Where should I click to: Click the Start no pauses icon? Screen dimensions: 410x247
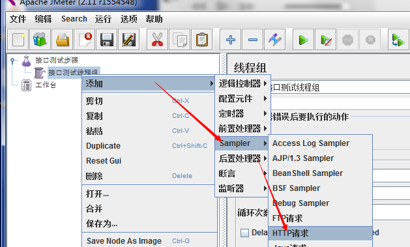325,40
